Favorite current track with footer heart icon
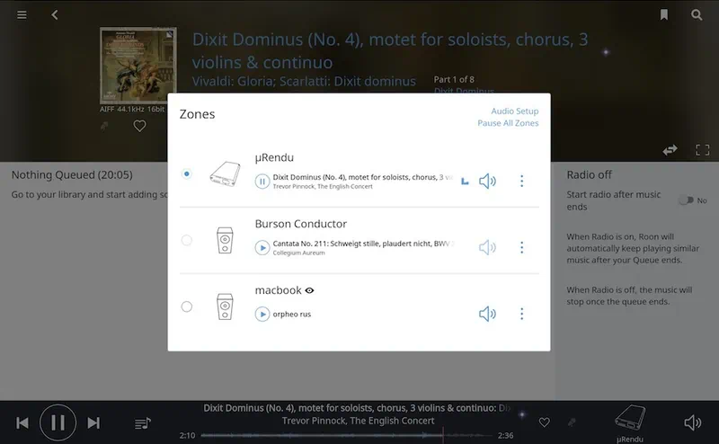Viewport: 719px width, 444px height. point(545,422)
